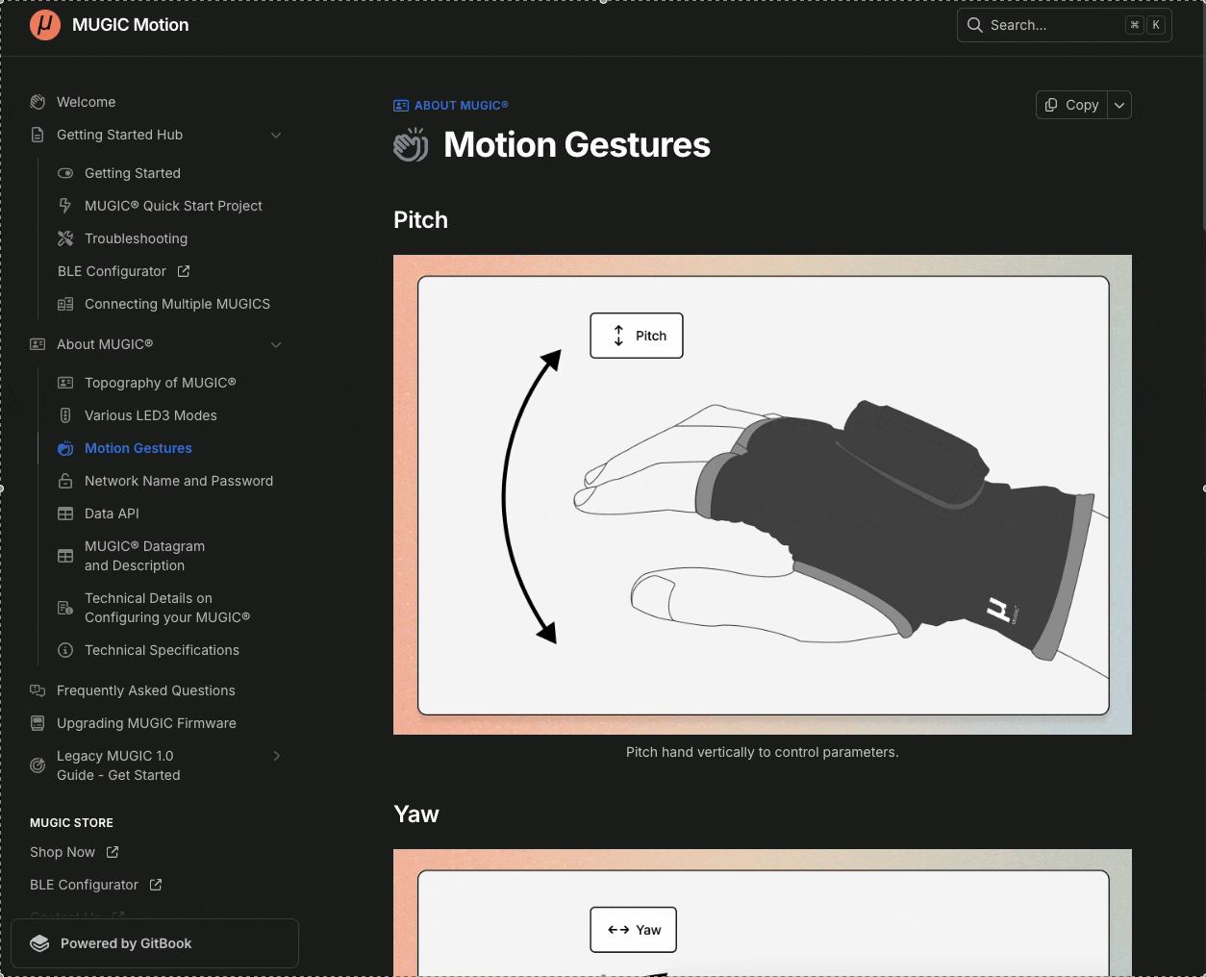Click the Quick Start Project lightning icon
The height and width of the screenshot is (977, 1206).
(65, 206)
